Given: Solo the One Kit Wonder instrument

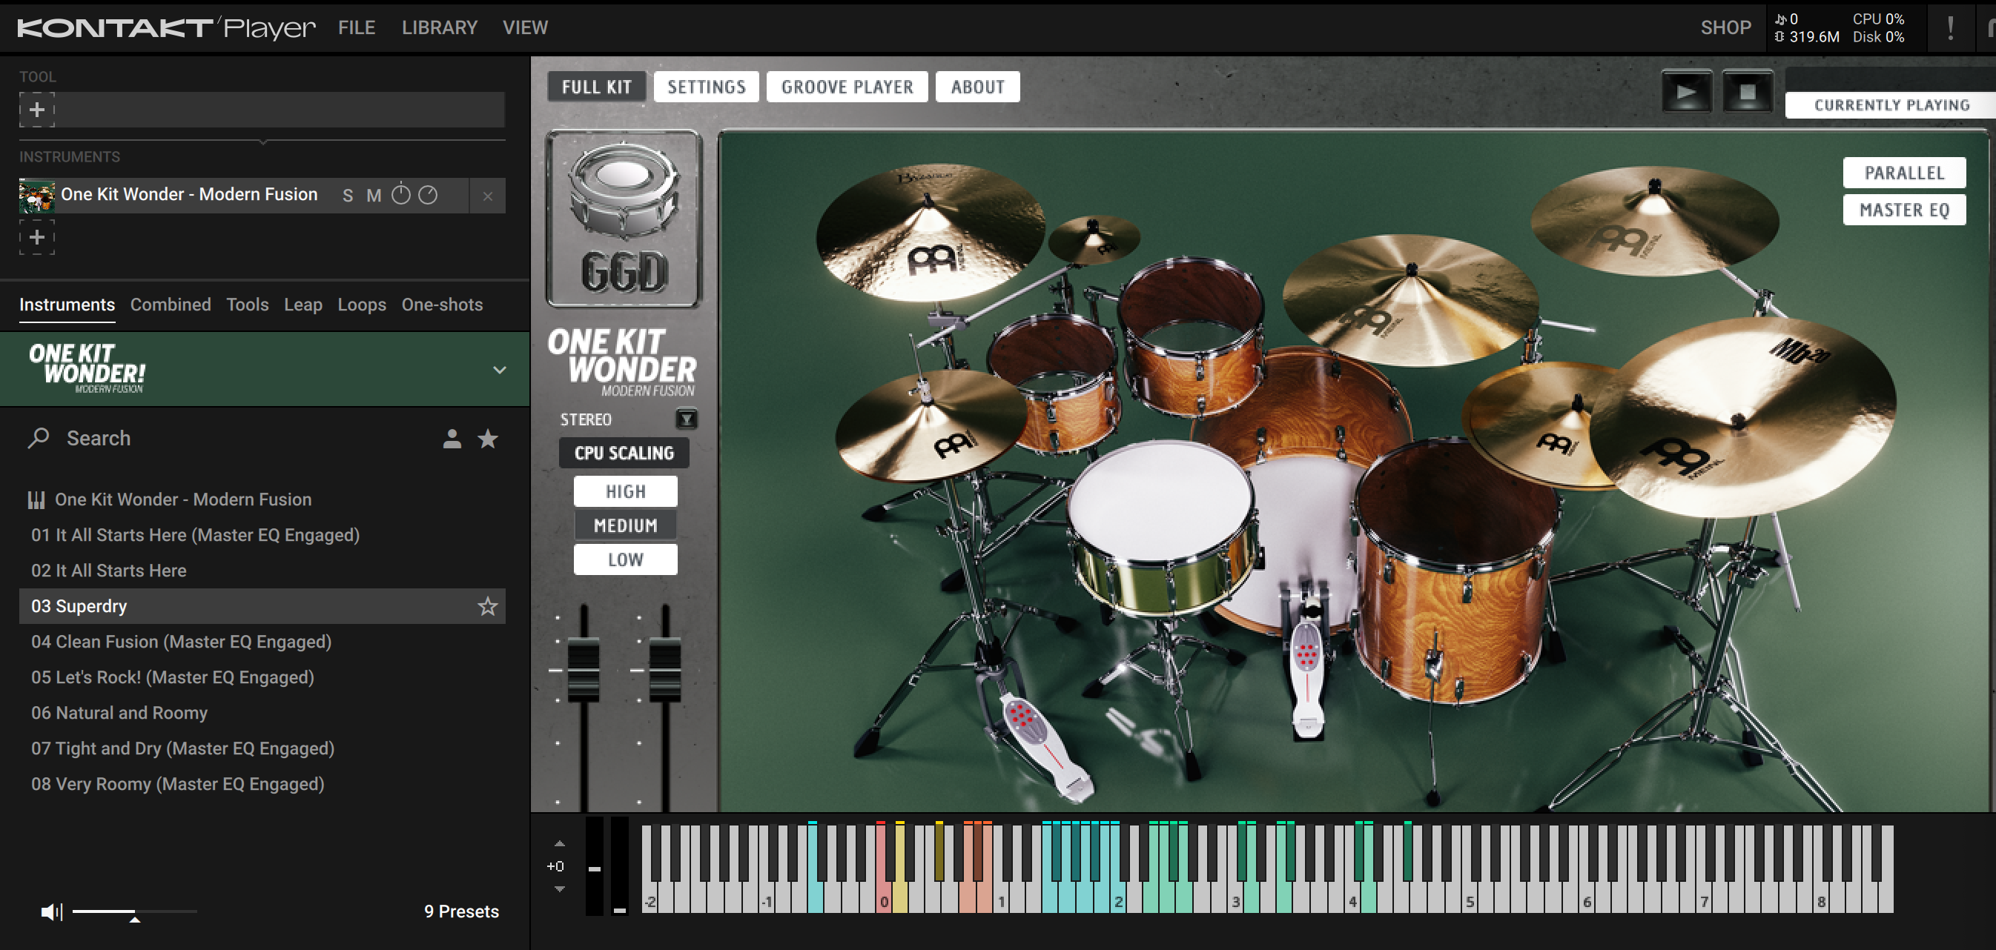Looking at the screenshot, I should click(348, 195).
